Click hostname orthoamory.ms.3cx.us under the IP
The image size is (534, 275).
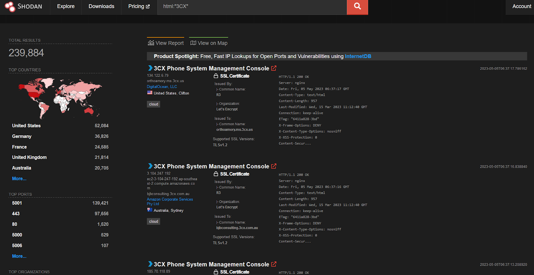click(x=165, y=81)
